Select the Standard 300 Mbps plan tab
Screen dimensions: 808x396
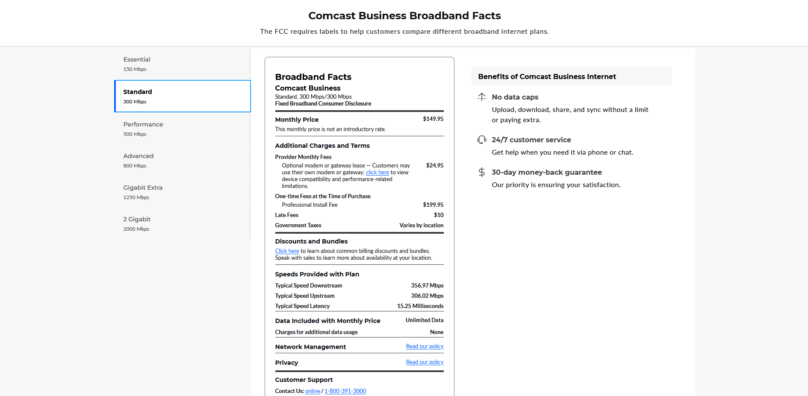[183, 96]
